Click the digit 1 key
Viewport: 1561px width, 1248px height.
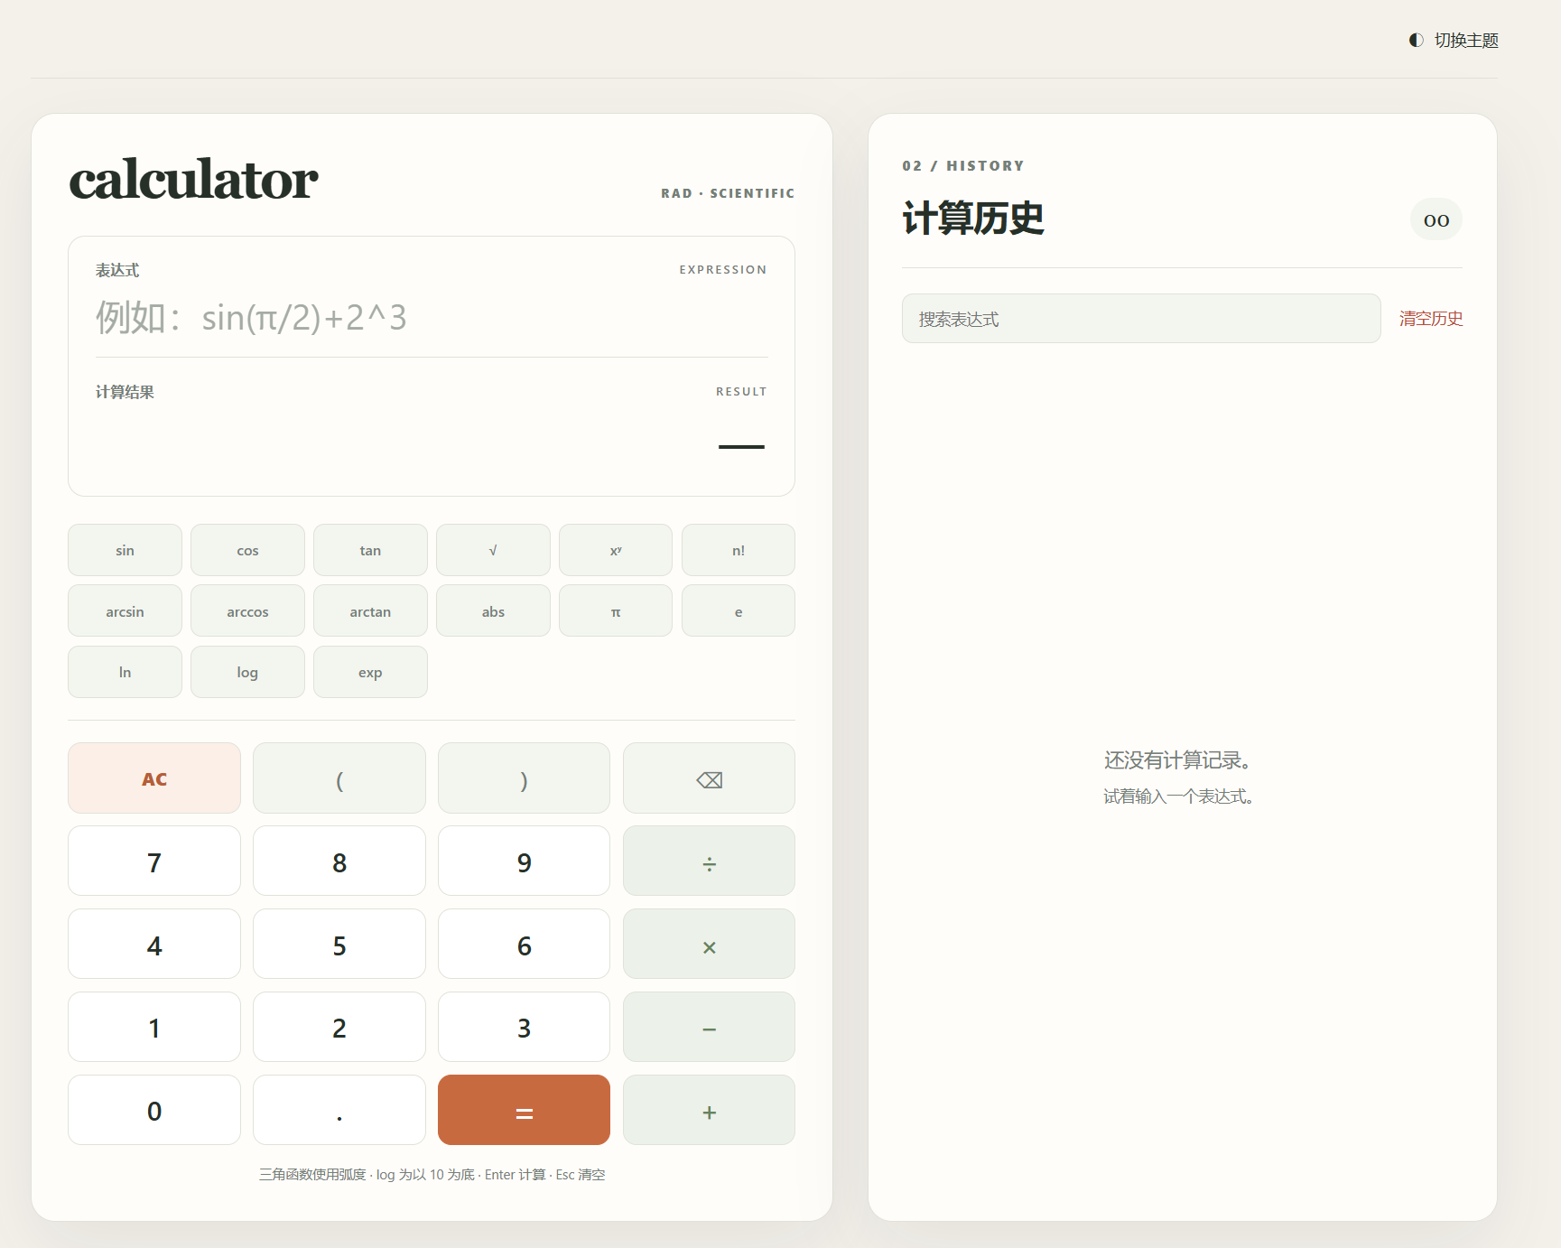(154, 1027)
